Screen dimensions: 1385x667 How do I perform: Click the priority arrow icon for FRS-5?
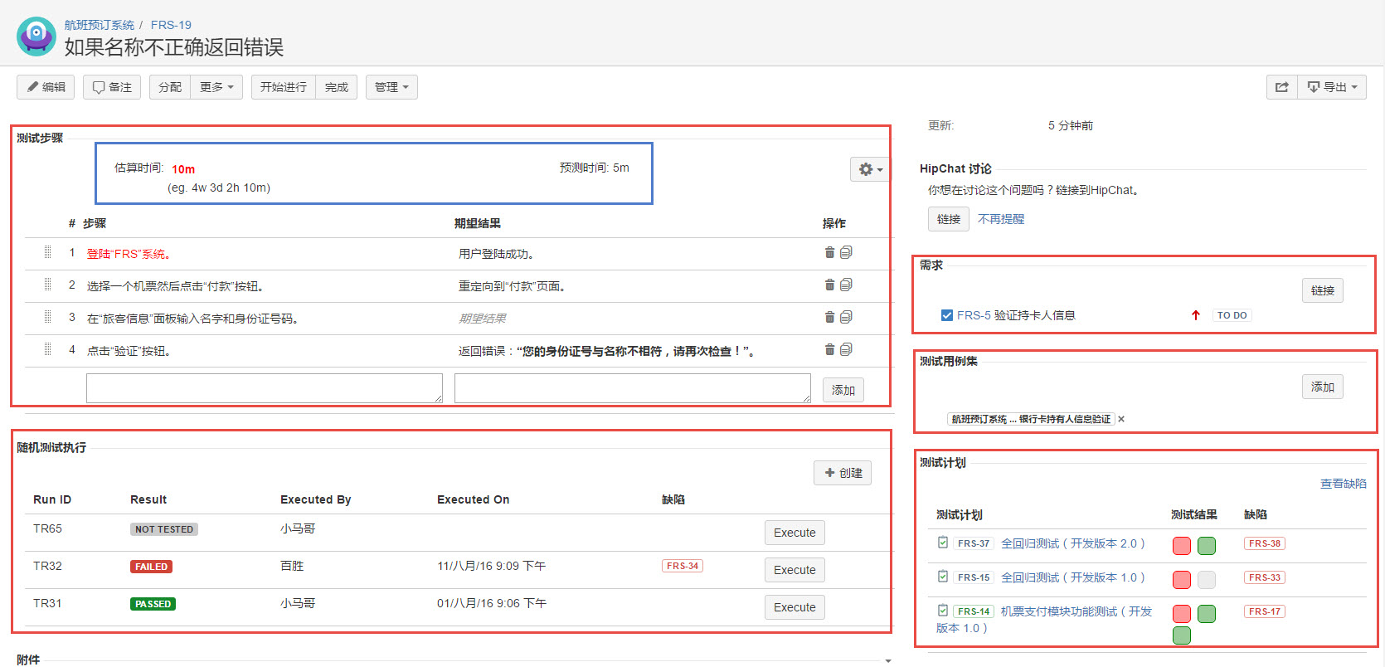[1196, 315]
